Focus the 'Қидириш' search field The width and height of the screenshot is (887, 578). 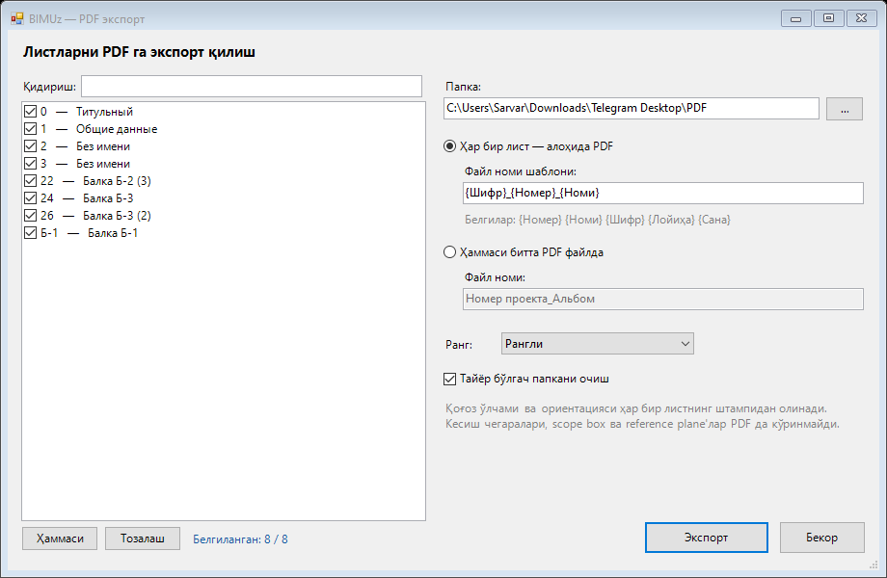252,87
